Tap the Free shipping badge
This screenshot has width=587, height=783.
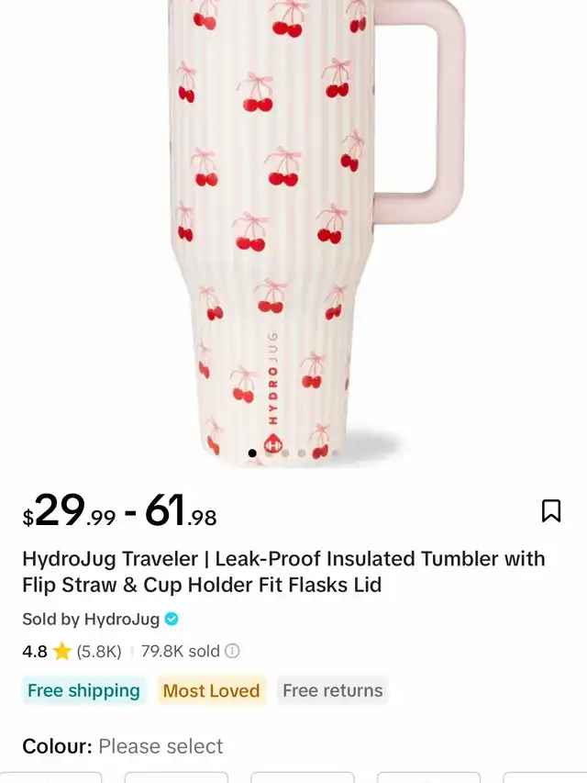click(83, 690)
